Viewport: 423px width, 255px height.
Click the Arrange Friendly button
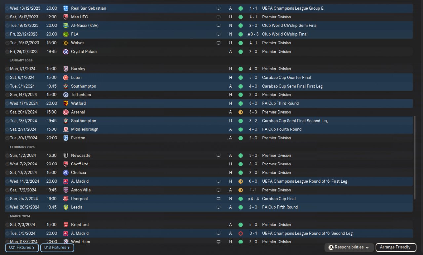[396, 247]
